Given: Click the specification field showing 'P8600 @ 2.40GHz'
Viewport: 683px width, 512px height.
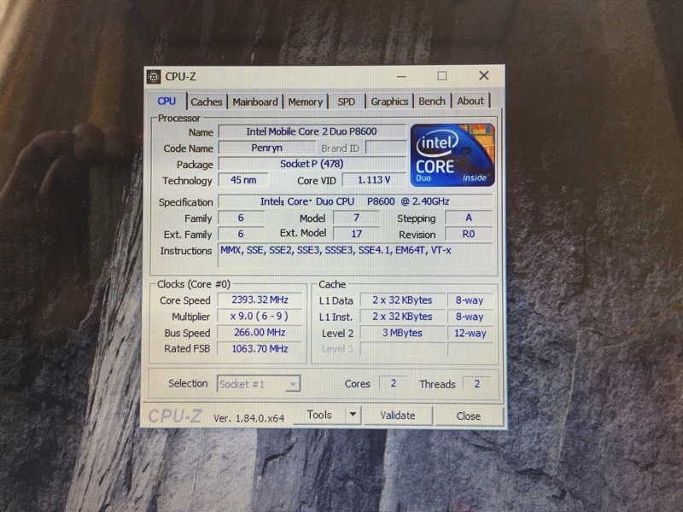Looking at the screenshot, I should click(x=355, y=201).
